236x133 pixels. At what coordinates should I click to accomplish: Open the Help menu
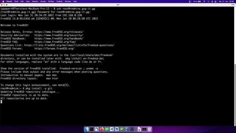75,1
